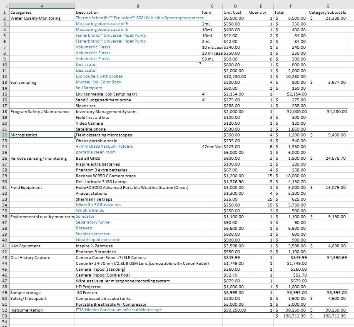Select the Satellite phone cell
This screenshot has width=354, height=327.
pyautogui.click(x=138, y=129)
